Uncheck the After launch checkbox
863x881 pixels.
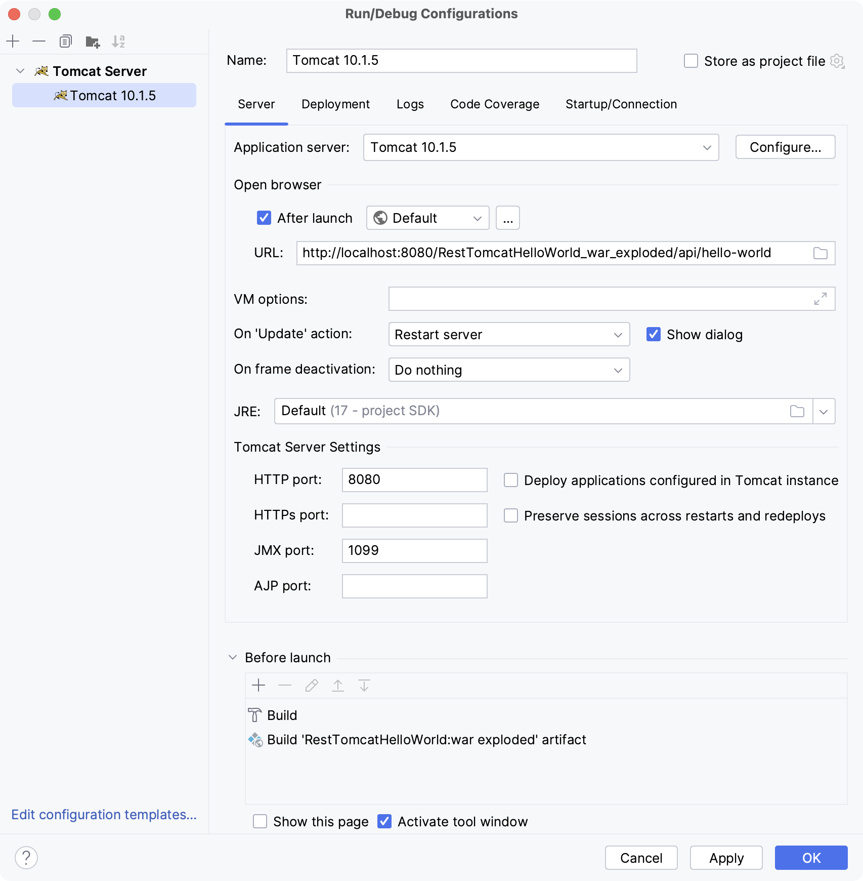point(264,218)
